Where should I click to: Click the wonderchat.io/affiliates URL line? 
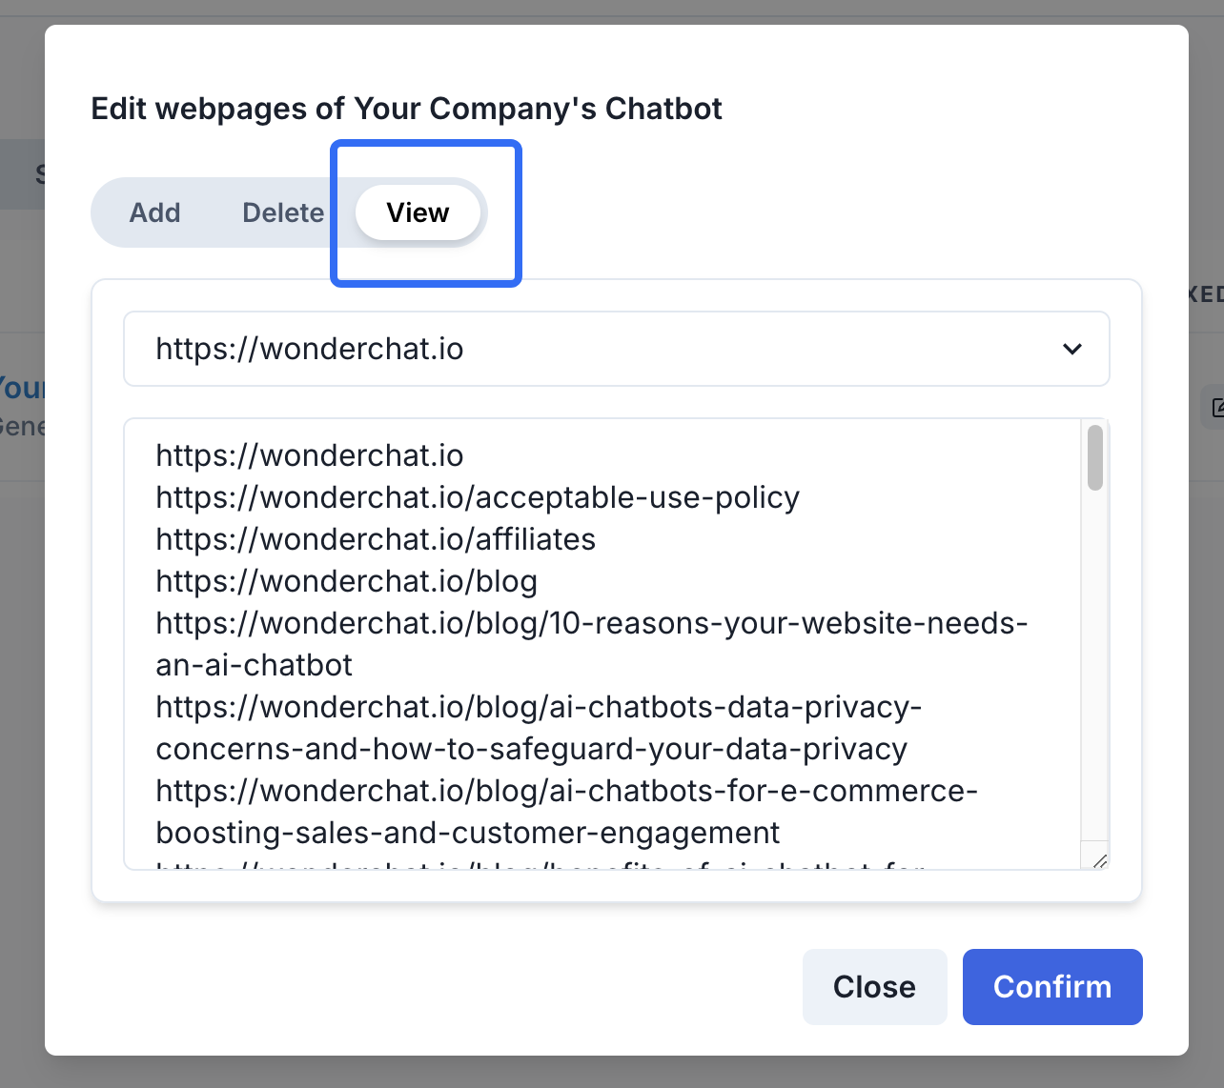click(376, 539)
